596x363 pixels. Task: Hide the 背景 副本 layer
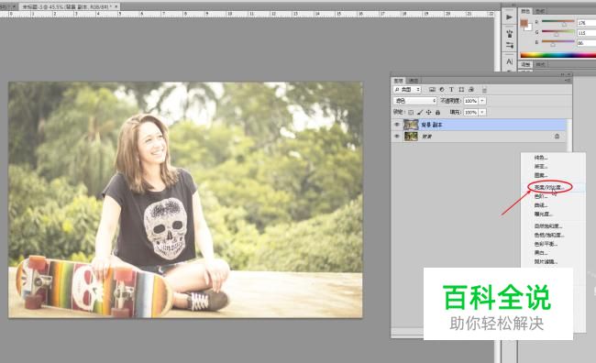click(397, 125)
